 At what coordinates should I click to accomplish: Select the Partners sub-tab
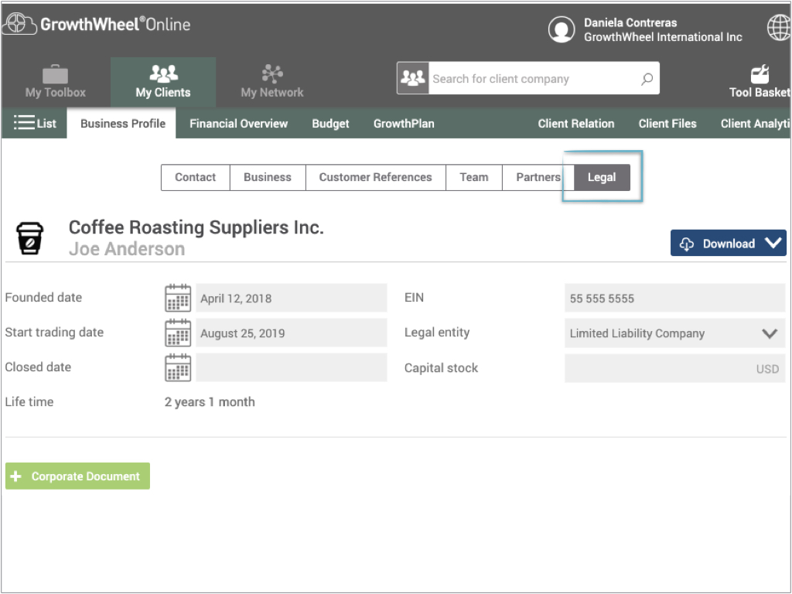tap(538, 177)
